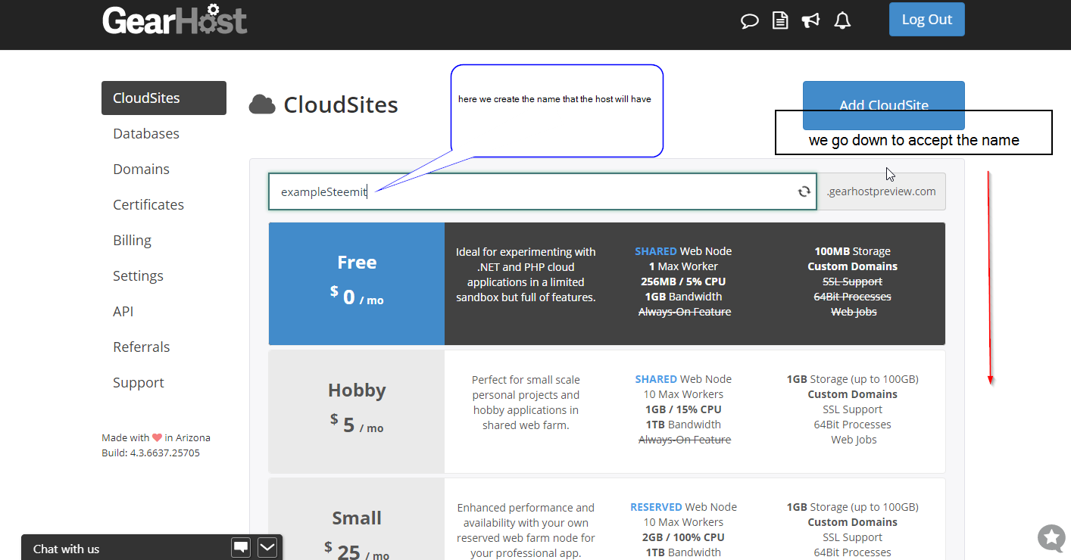The width and height of the screenshot is (1071, 560).
Task: Open the document icon in header
Action: 780,20
